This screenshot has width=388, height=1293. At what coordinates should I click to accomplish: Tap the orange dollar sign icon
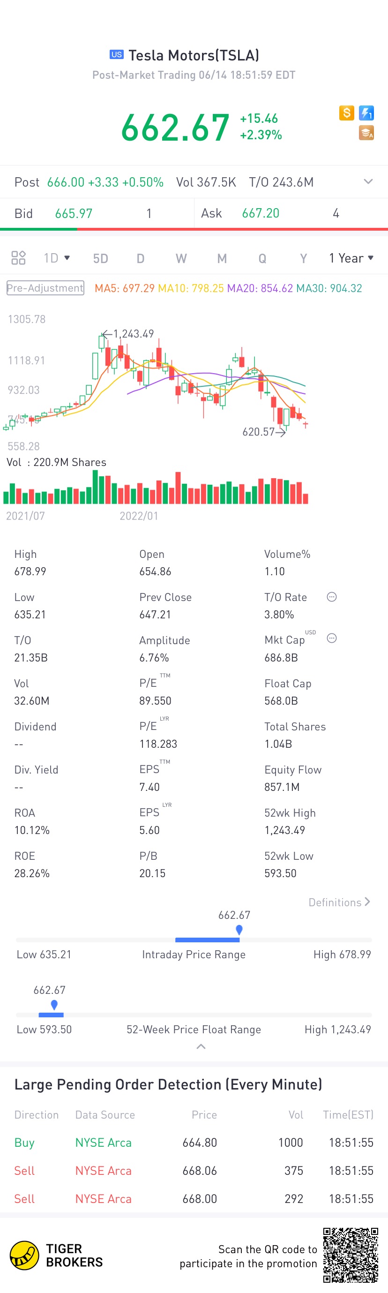346,113
